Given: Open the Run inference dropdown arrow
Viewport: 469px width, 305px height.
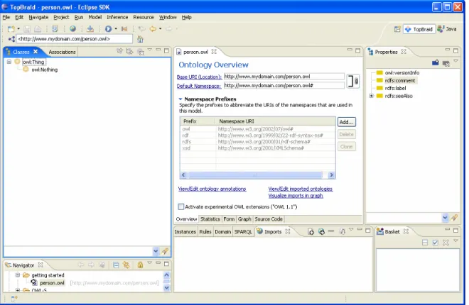Looking at the screenshot, I should (x=116, y=29).
